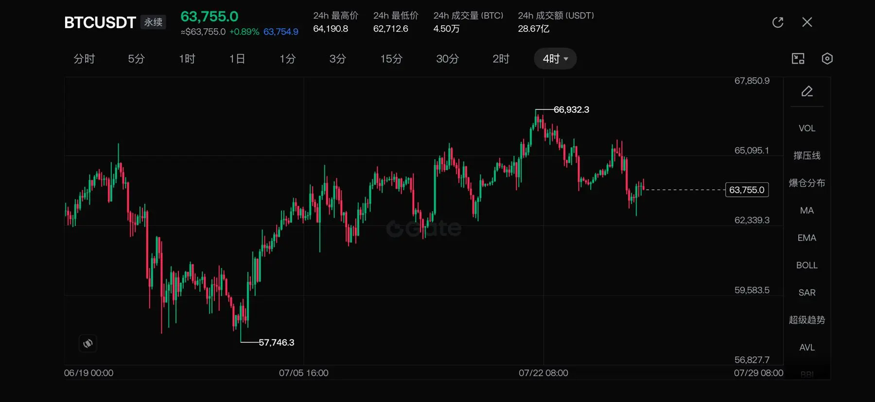
Task: Click the 24h 最高价 value 64,190.8
Action: pos(331,29)
